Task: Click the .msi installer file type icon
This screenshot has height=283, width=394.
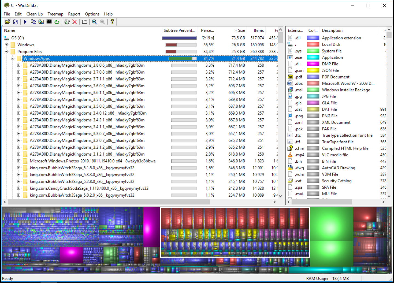Action: [x=290, y=90]
